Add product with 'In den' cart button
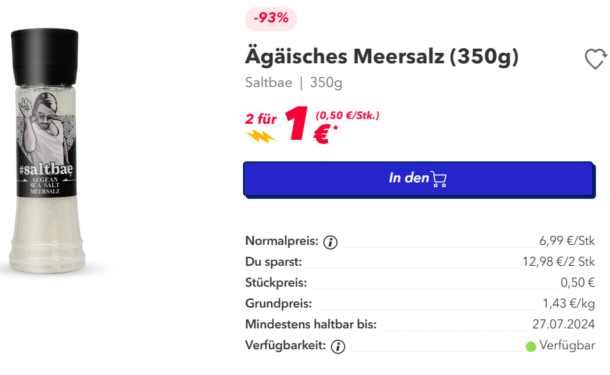 tap(419, 179)
